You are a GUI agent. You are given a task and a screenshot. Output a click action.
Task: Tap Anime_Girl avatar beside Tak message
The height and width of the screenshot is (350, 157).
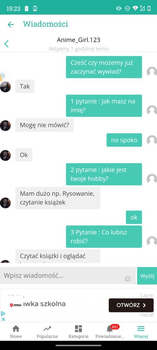tap(5, 87)
